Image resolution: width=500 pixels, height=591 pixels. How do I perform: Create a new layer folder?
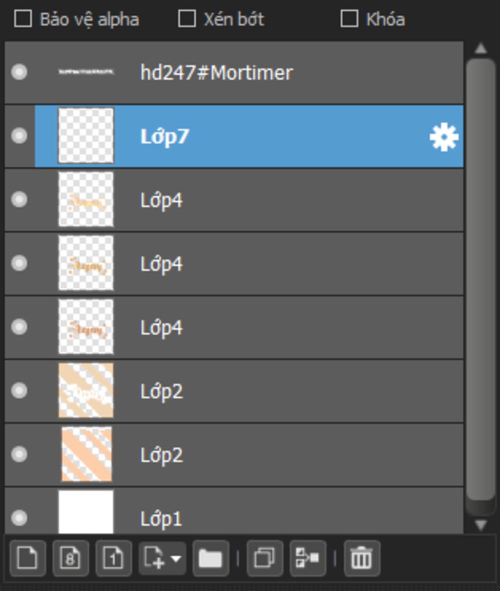(210, 558)
